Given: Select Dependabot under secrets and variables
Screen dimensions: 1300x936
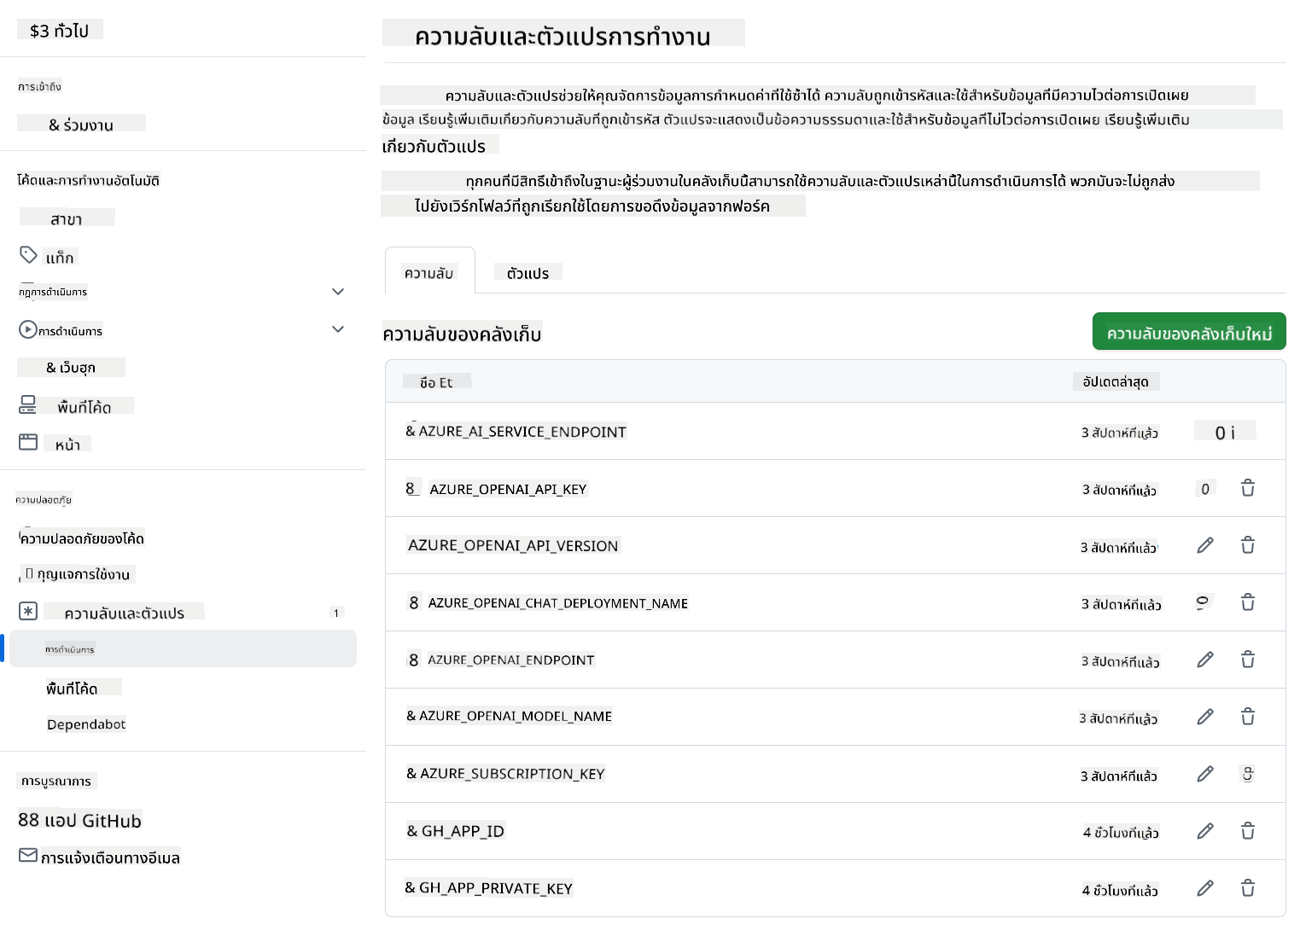Looking at the screenshot, I should coord(86,724).
